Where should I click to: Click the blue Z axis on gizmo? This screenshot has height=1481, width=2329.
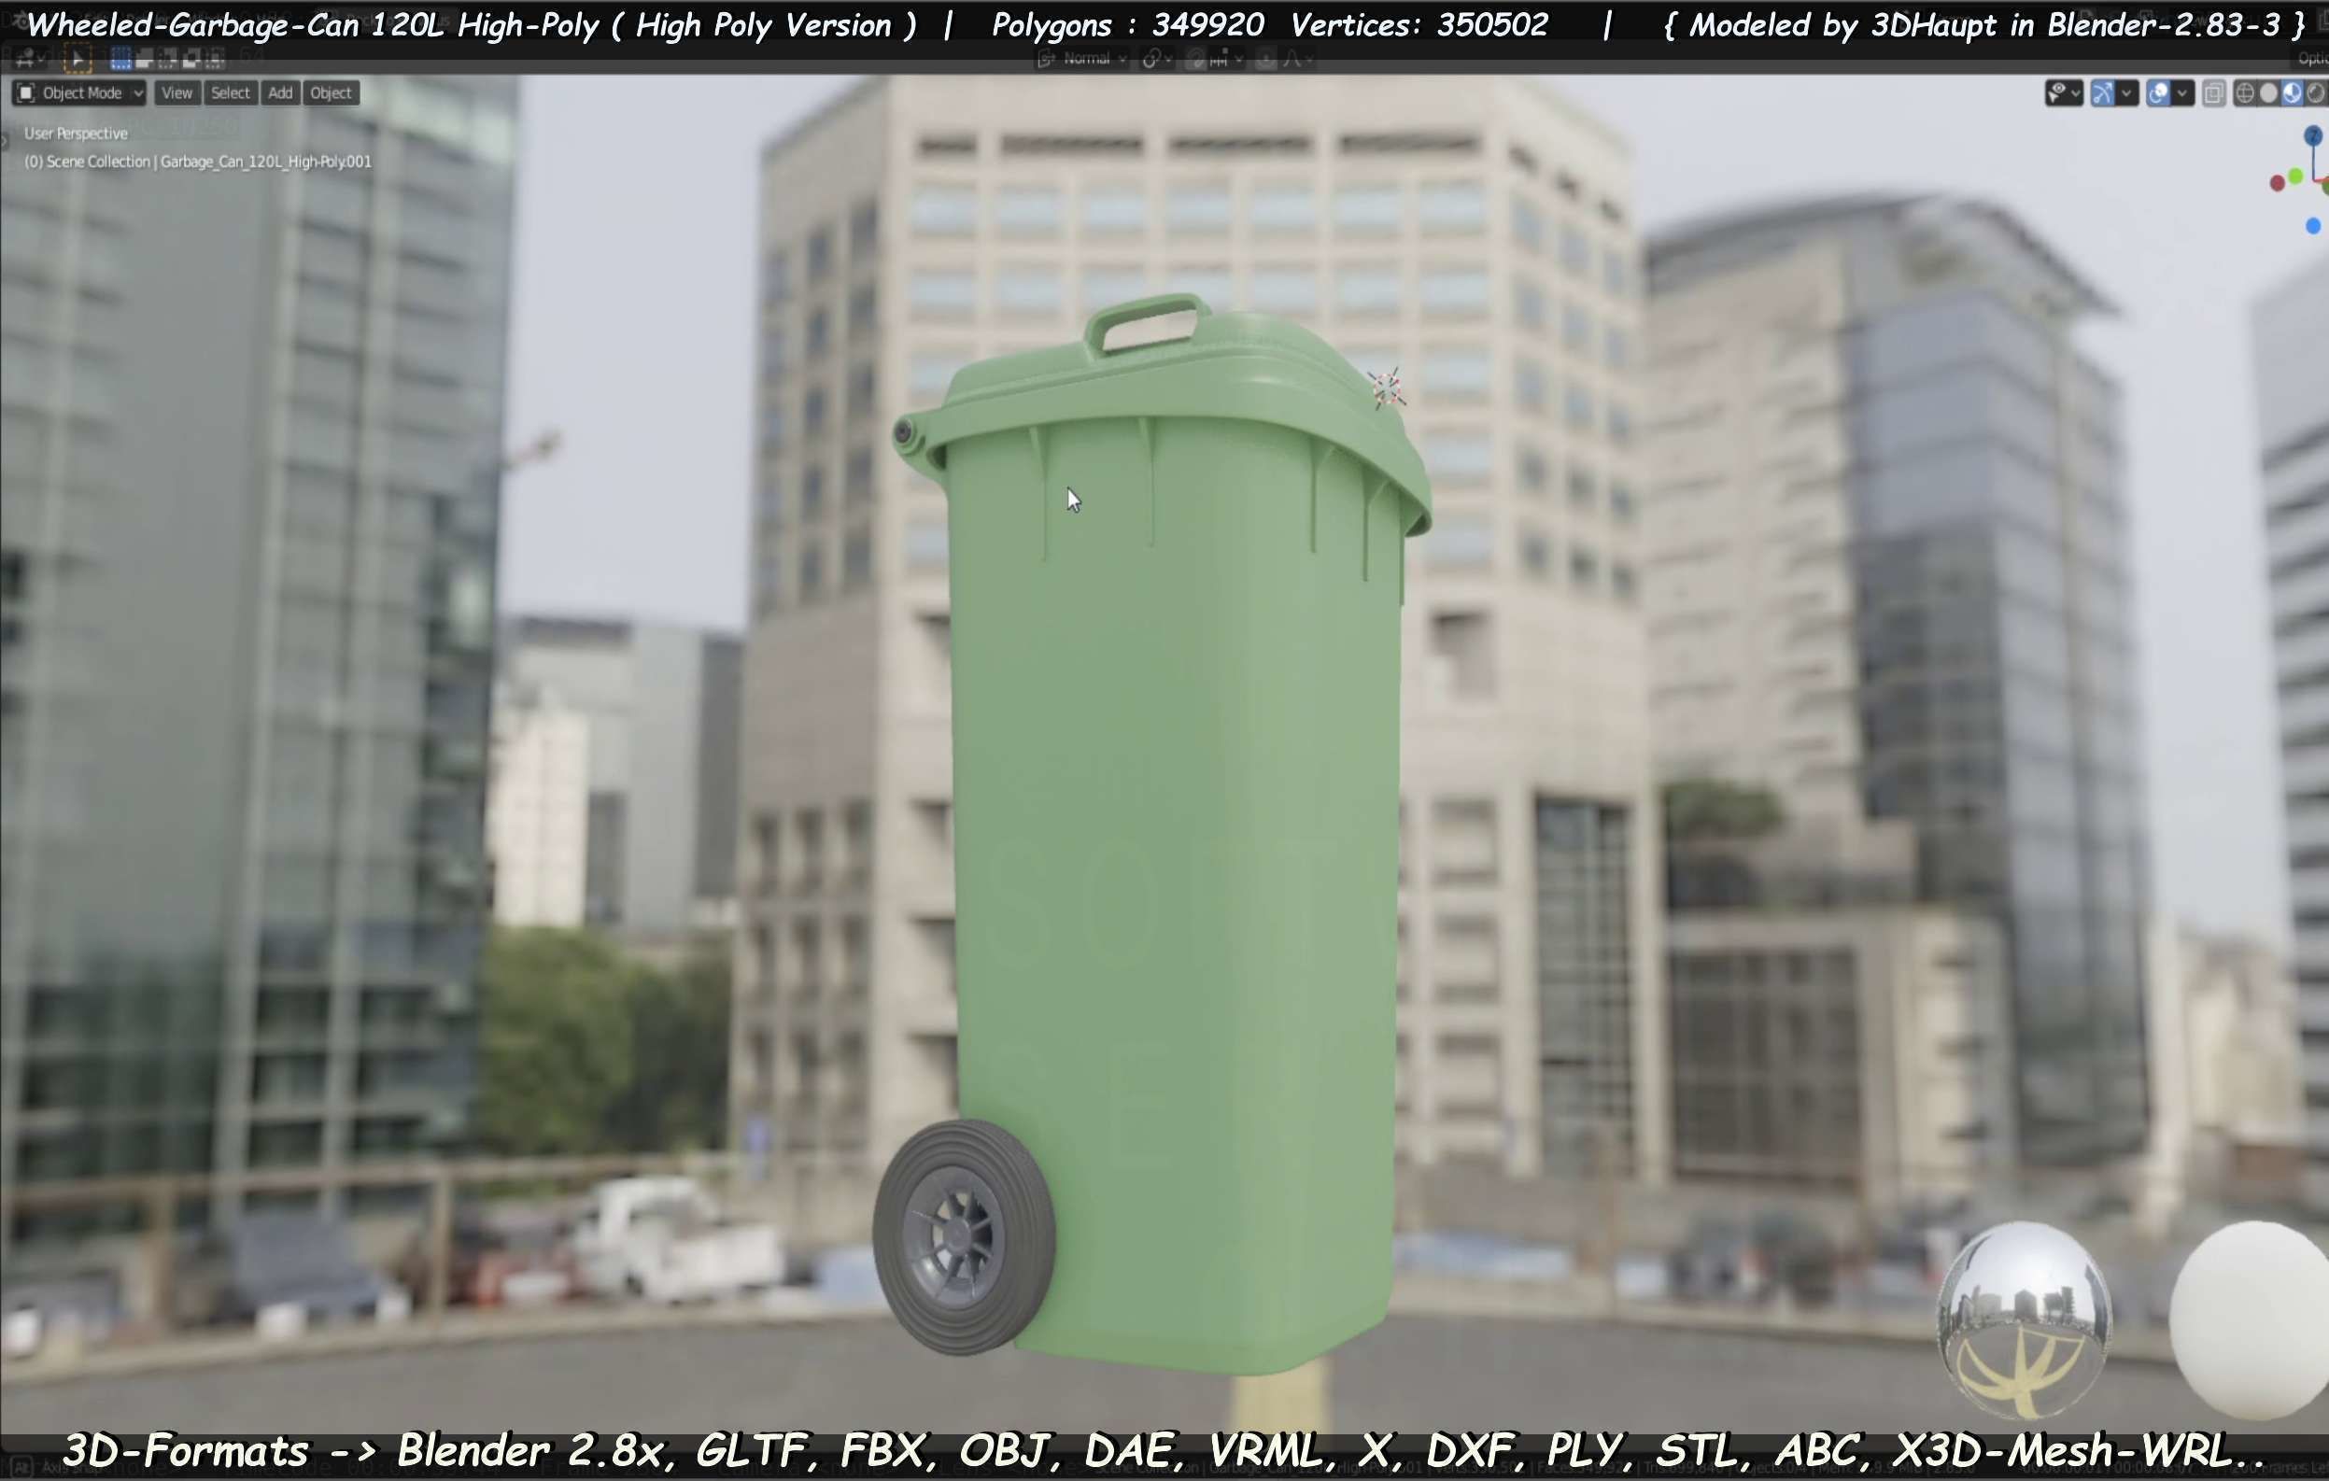[2313, 136]
